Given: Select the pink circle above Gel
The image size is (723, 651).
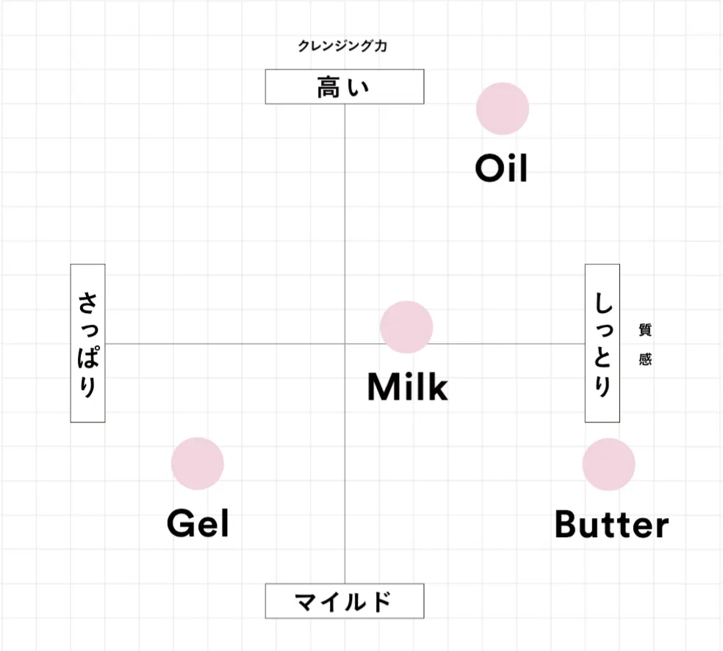Looking at the screenshot, I should (x=198, y=464).
